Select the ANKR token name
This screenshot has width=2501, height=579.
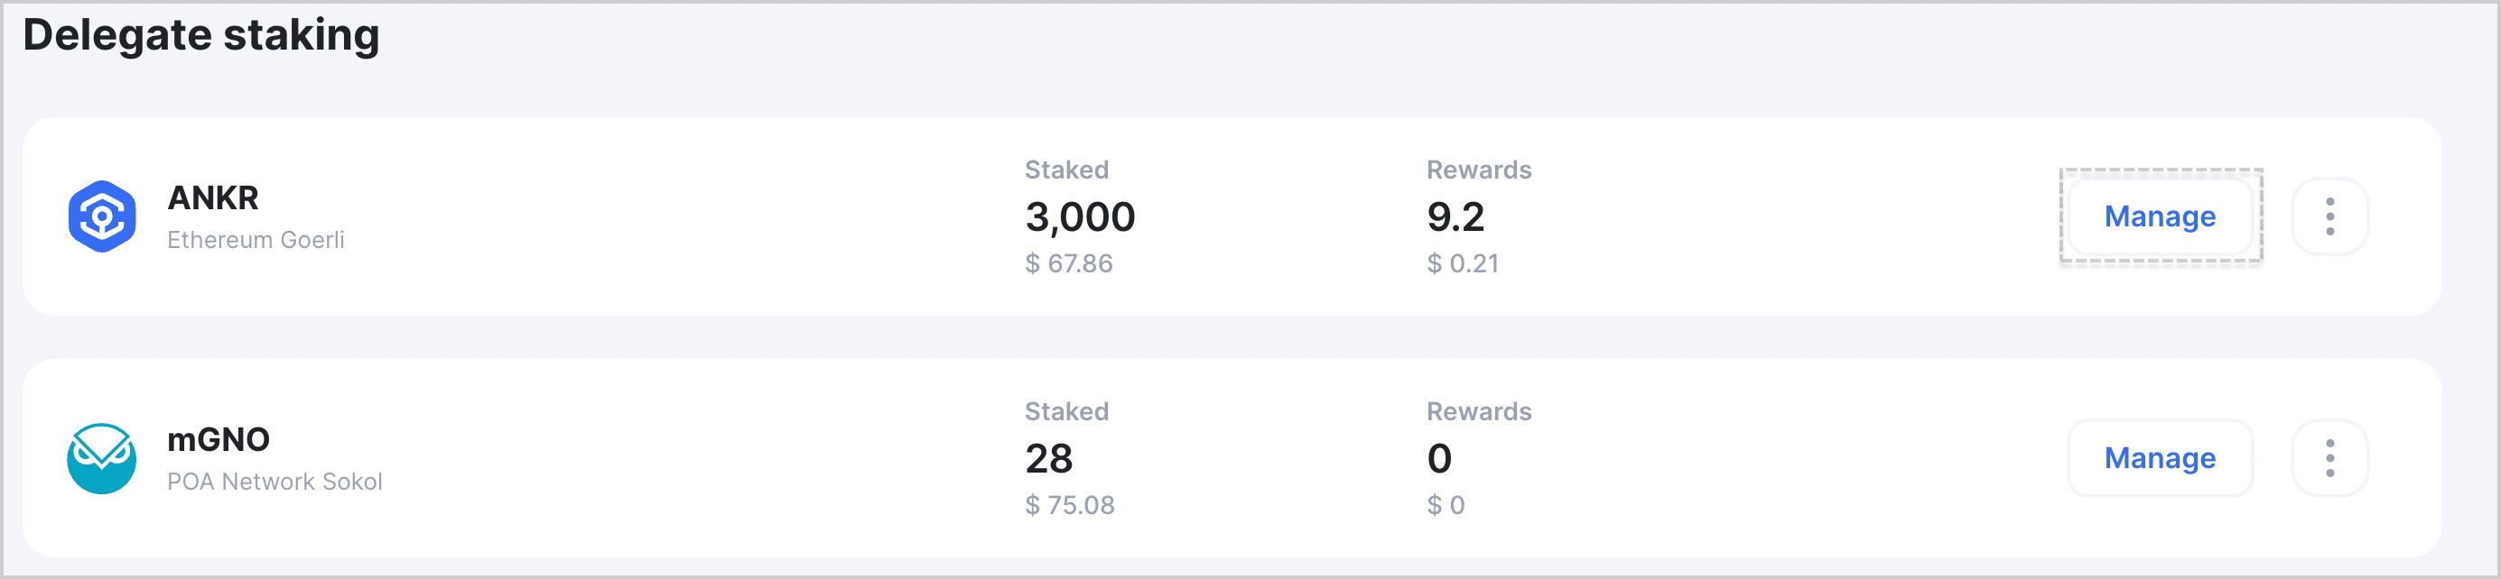[x=212, y=198]
